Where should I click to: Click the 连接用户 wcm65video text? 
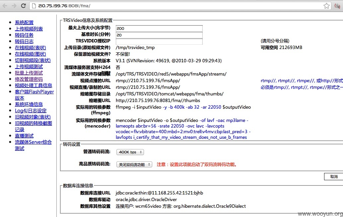pos(138,206)
